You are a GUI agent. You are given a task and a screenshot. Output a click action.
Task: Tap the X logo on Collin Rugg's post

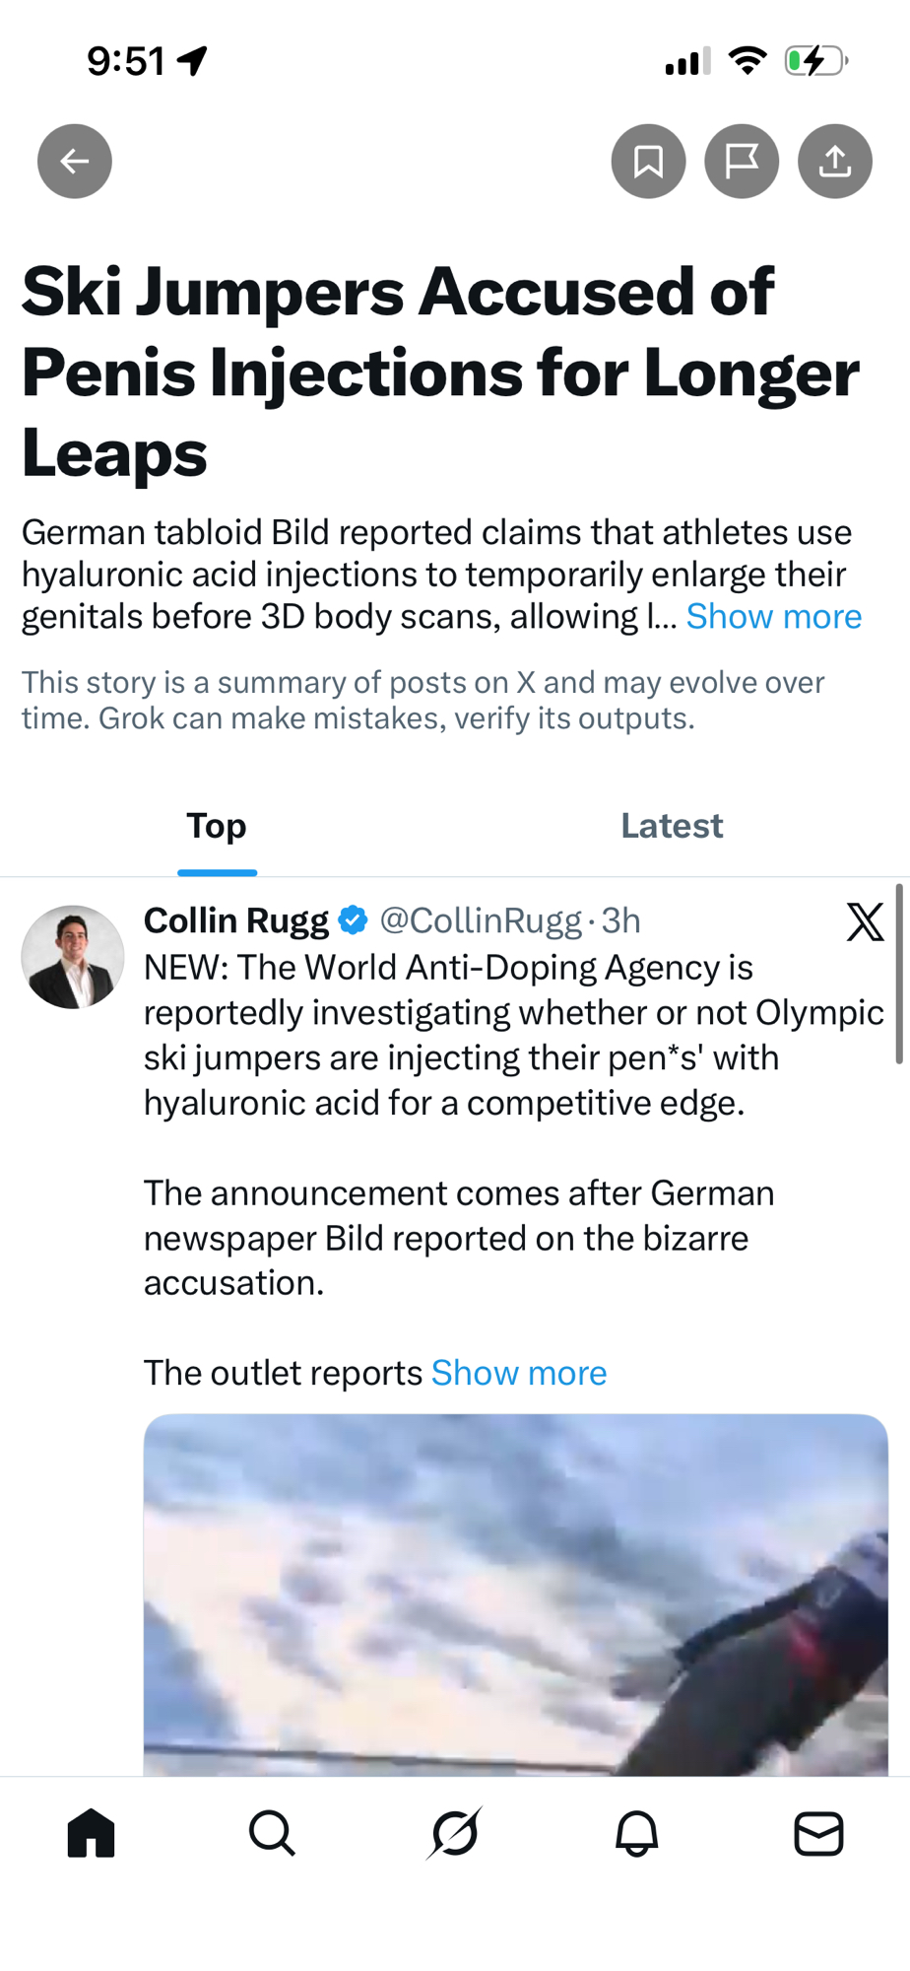(865, 922)
